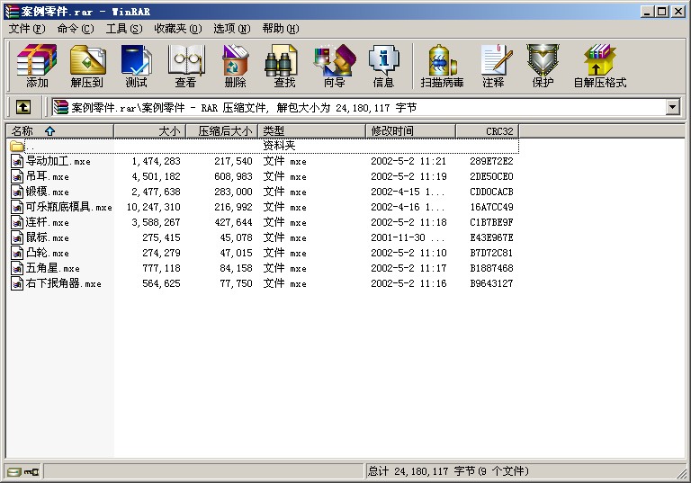The height and width of the screenshot is (483, 691).
Task: Click the resize grip in status bar corner
Action: tap(682, 474)
